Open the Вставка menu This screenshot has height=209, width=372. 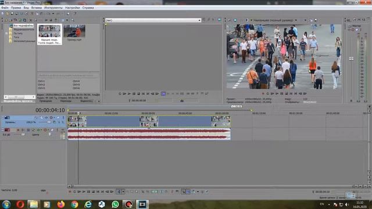click(36, 8)
